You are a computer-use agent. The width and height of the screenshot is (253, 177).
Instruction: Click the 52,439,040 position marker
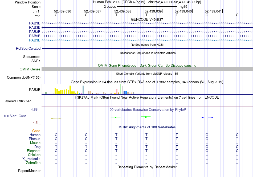183,11
